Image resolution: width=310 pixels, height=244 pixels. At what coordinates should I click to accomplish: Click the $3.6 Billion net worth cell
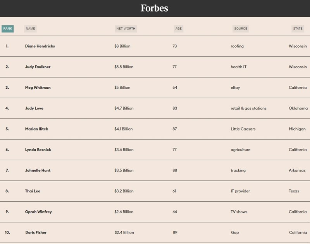(124, 150)
